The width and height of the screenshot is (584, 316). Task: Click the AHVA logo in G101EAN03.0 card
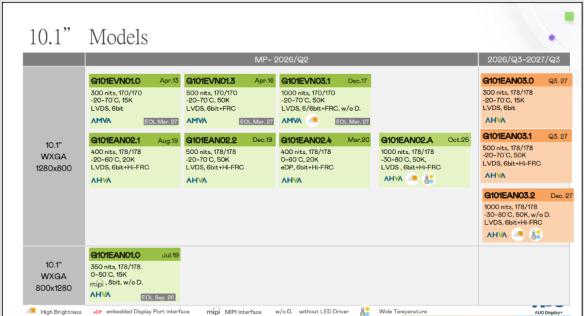click(495, 120)
